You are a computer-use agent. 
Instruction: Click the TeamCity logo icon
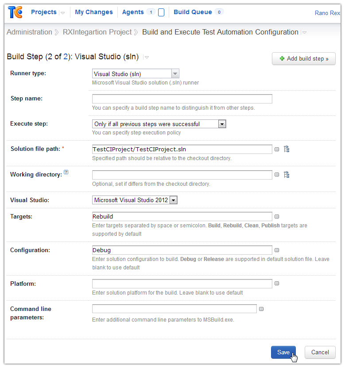(x=15, y=12)
